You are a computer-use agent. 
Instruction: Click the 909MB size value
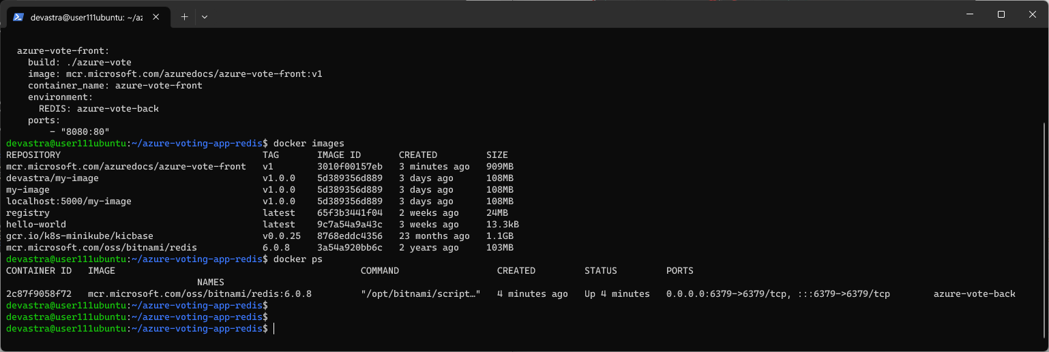[500, 167]
